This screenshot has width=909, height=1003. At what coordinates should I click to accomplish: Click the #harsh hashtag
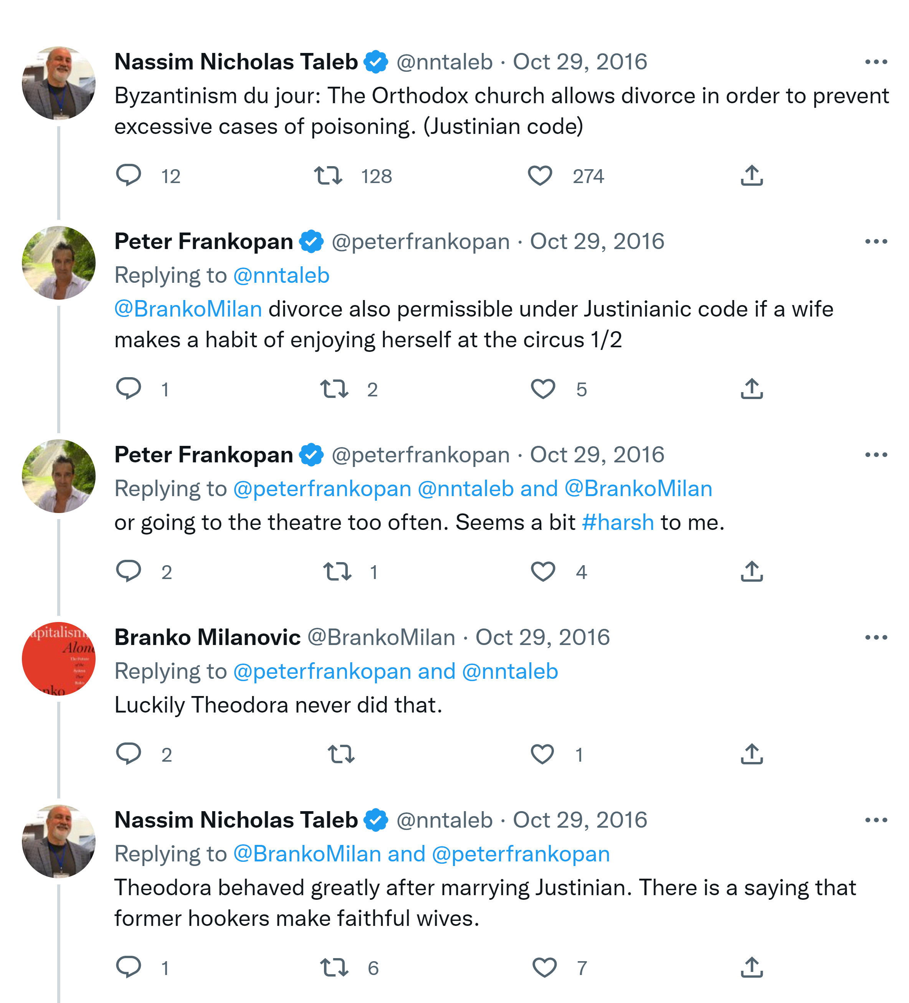point(617,522)
